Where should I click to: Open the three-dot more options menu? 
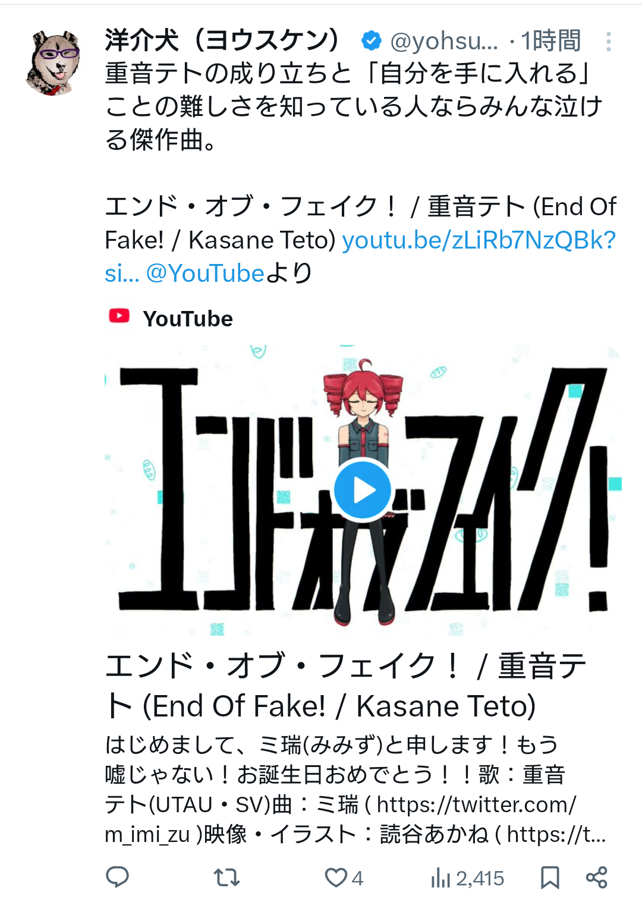point(608,42)
